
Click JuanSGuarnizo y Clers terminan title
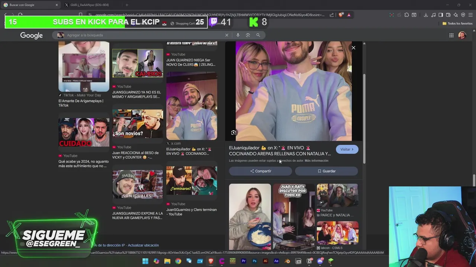[192, 212]
